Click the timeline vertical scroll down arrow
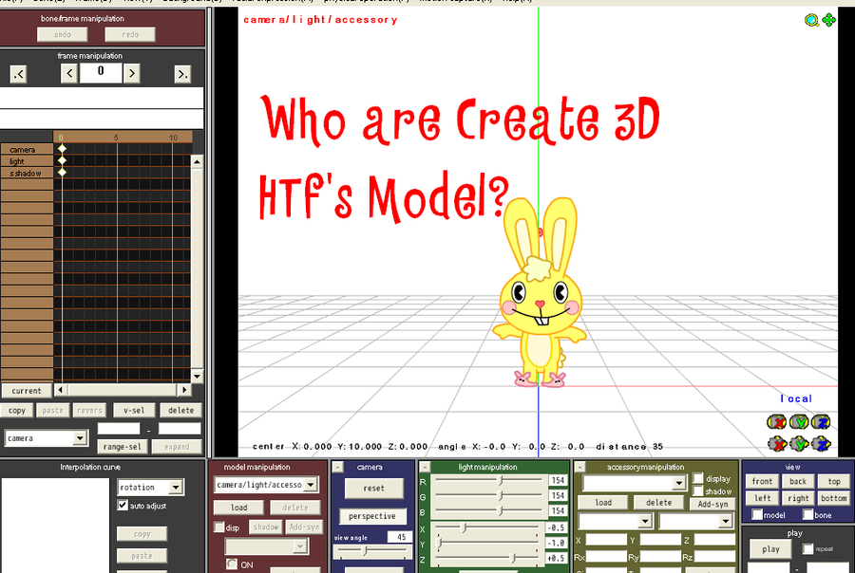 (x=197, y=376)
